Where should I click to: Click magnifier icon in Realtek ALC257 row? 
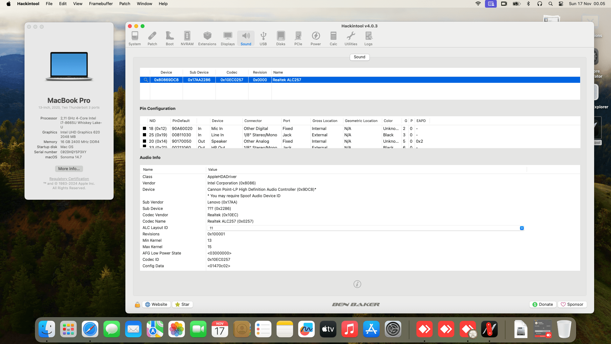[x=146, y=80]
